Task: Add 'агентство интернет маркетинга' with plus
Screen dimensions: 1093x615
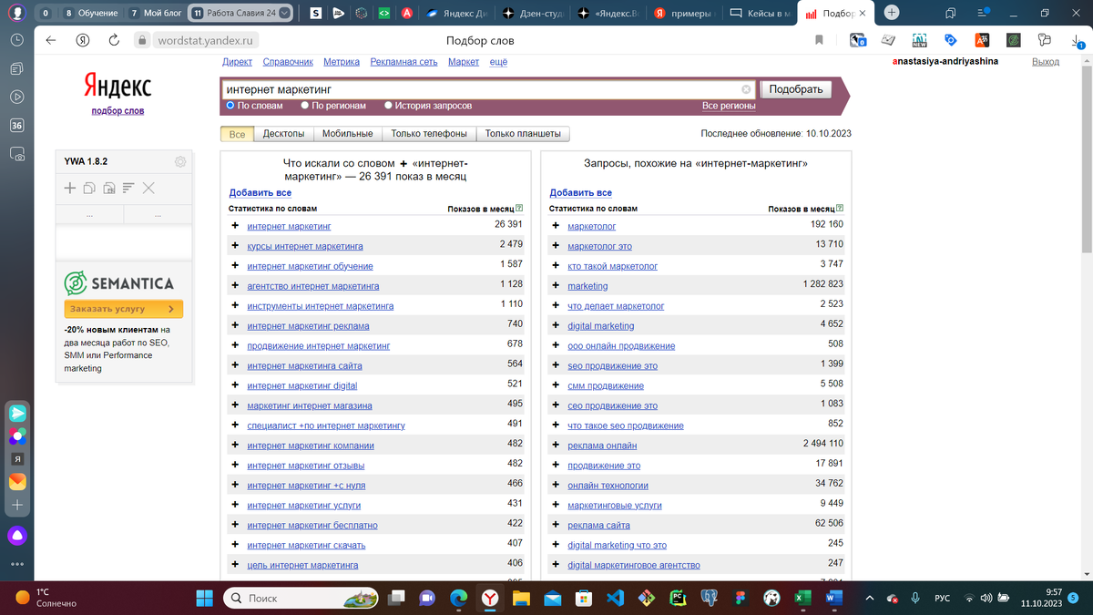Action: coord(235,285)
